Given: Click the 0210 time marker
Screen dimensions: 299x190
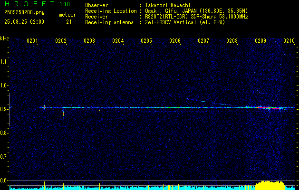Looking at the screenshot, I should coord(289,41).
